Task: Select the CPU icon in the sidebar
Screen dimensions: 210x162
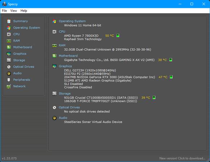Action: (9, 34)
